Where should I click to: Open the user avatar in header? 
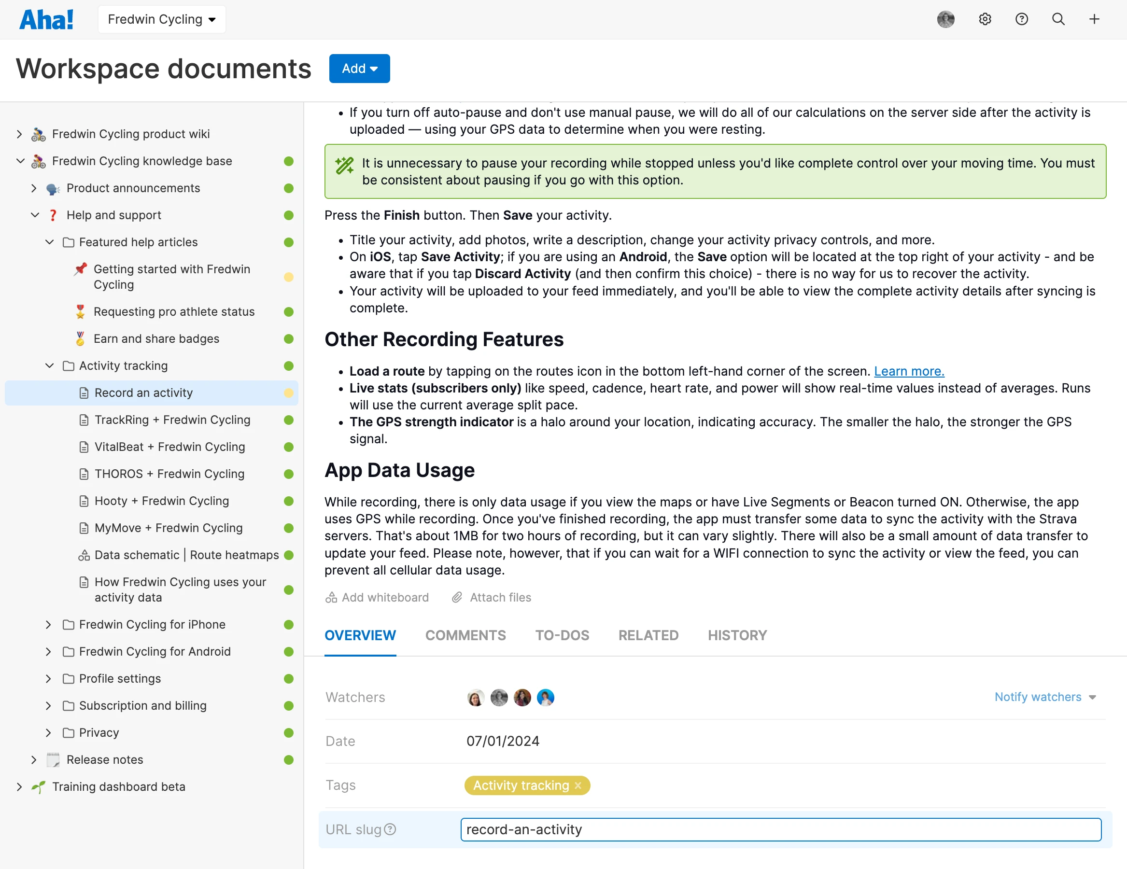(945, 19)
